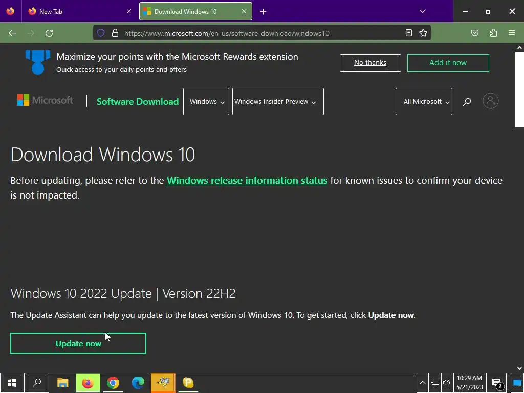Image resolution: width=524 pixels, height=393 pixels.
Task: Open the Windows Start menu
Action: pyautogui.click(x=12, y=383)
